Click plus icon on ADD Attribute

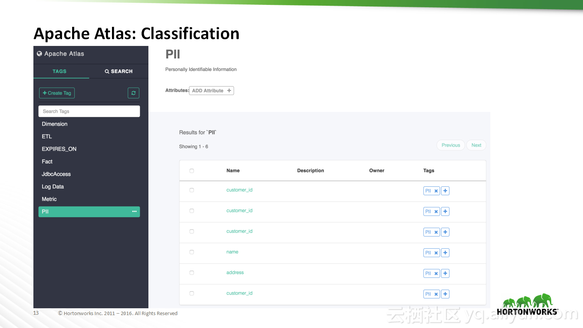pos(229,90)
